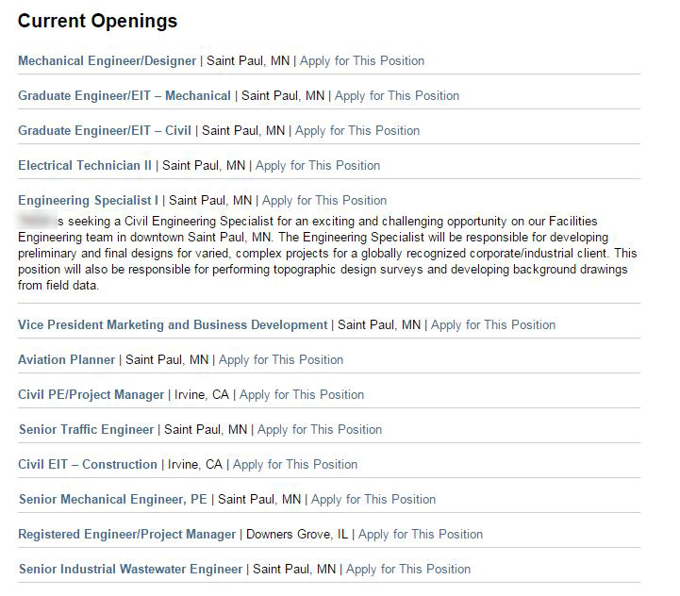Collapse the Engineering Specialist I description
This screenshot has height=596, width=680.
[88, 201]
